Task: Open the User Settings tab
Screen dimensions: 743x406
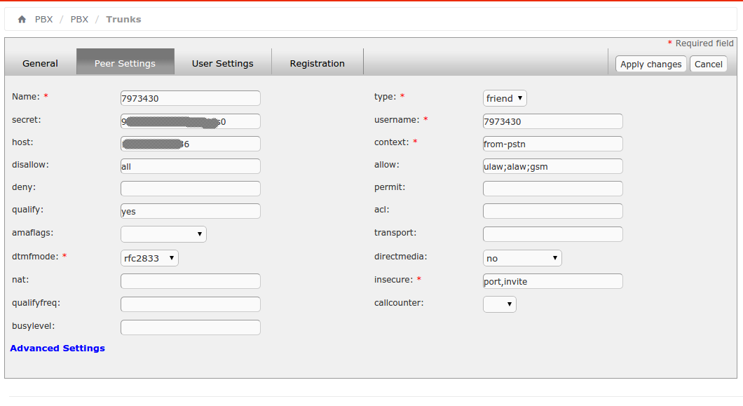Action: (222, 63)
